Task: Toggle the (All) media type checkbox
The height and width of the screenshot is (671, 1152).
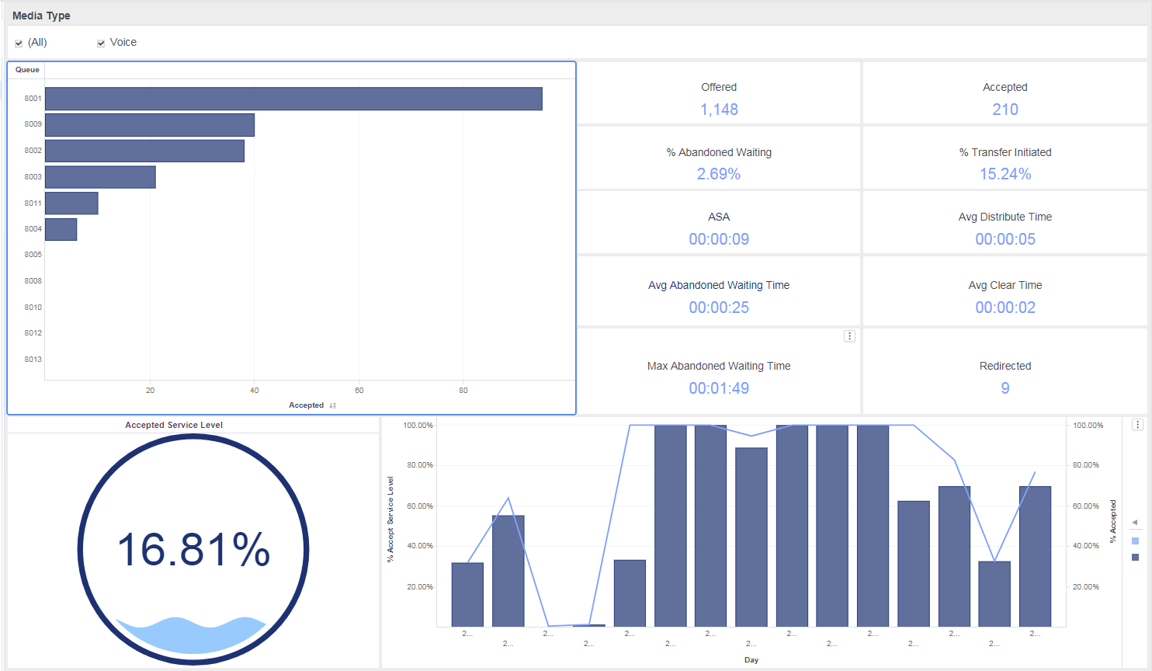Action: point(19,43)
